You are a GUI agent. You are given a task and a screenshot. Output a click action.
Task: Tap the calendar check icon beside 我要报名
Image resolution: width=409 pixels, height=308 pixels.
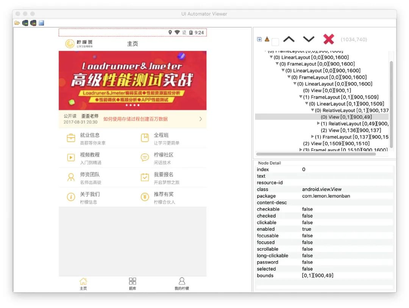pos(145,177)
